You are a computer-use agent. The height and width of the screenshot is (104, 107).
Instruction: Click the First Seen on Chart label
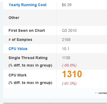coord(27,30)
